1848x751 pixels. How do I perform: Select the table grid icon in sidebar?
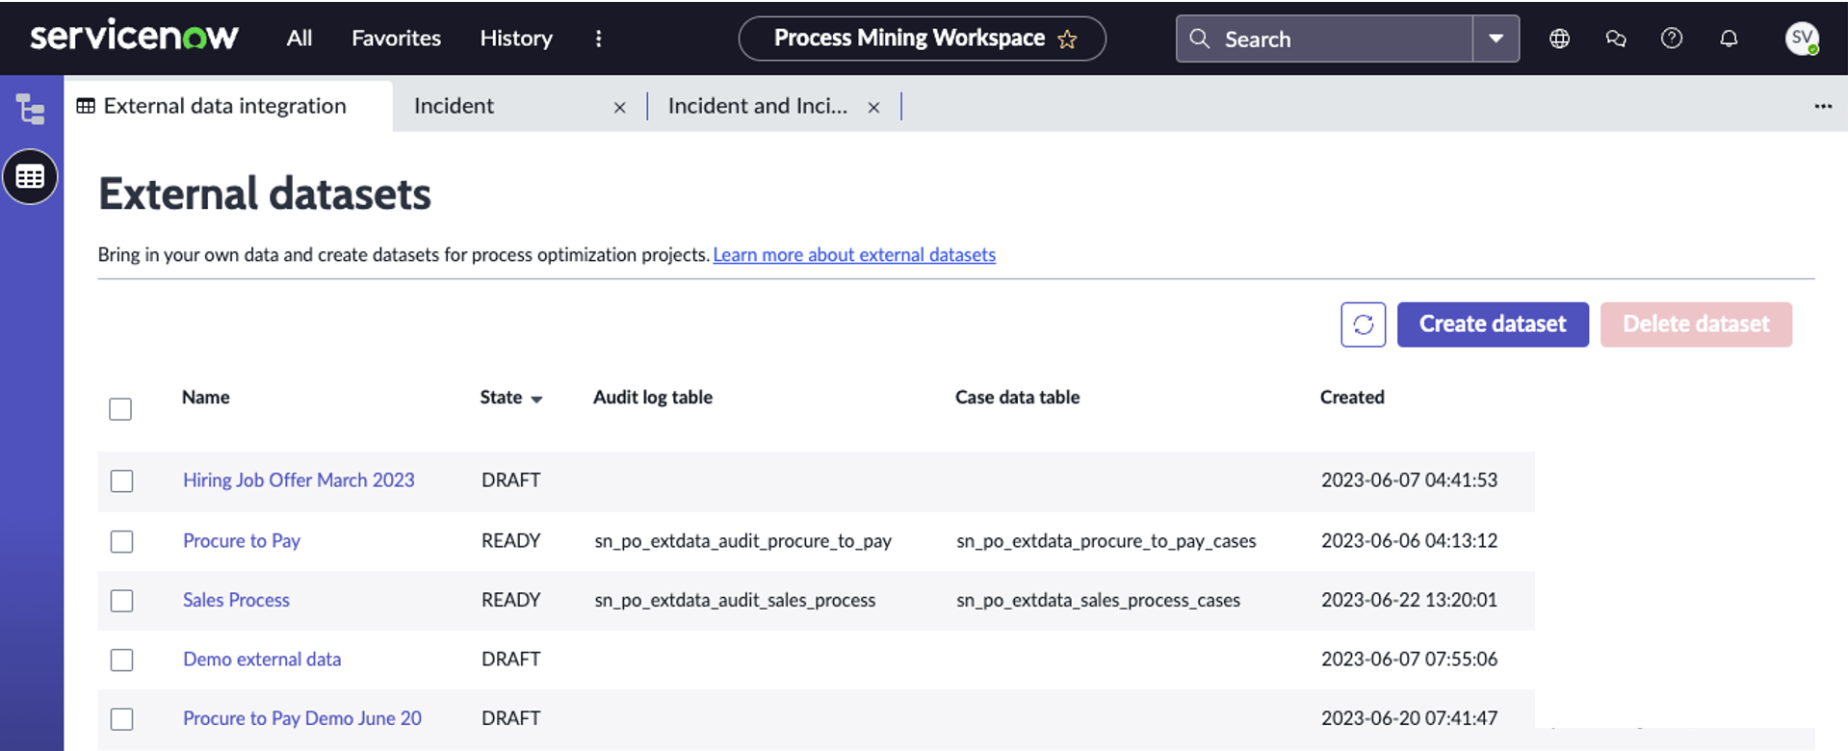(31, 177)
